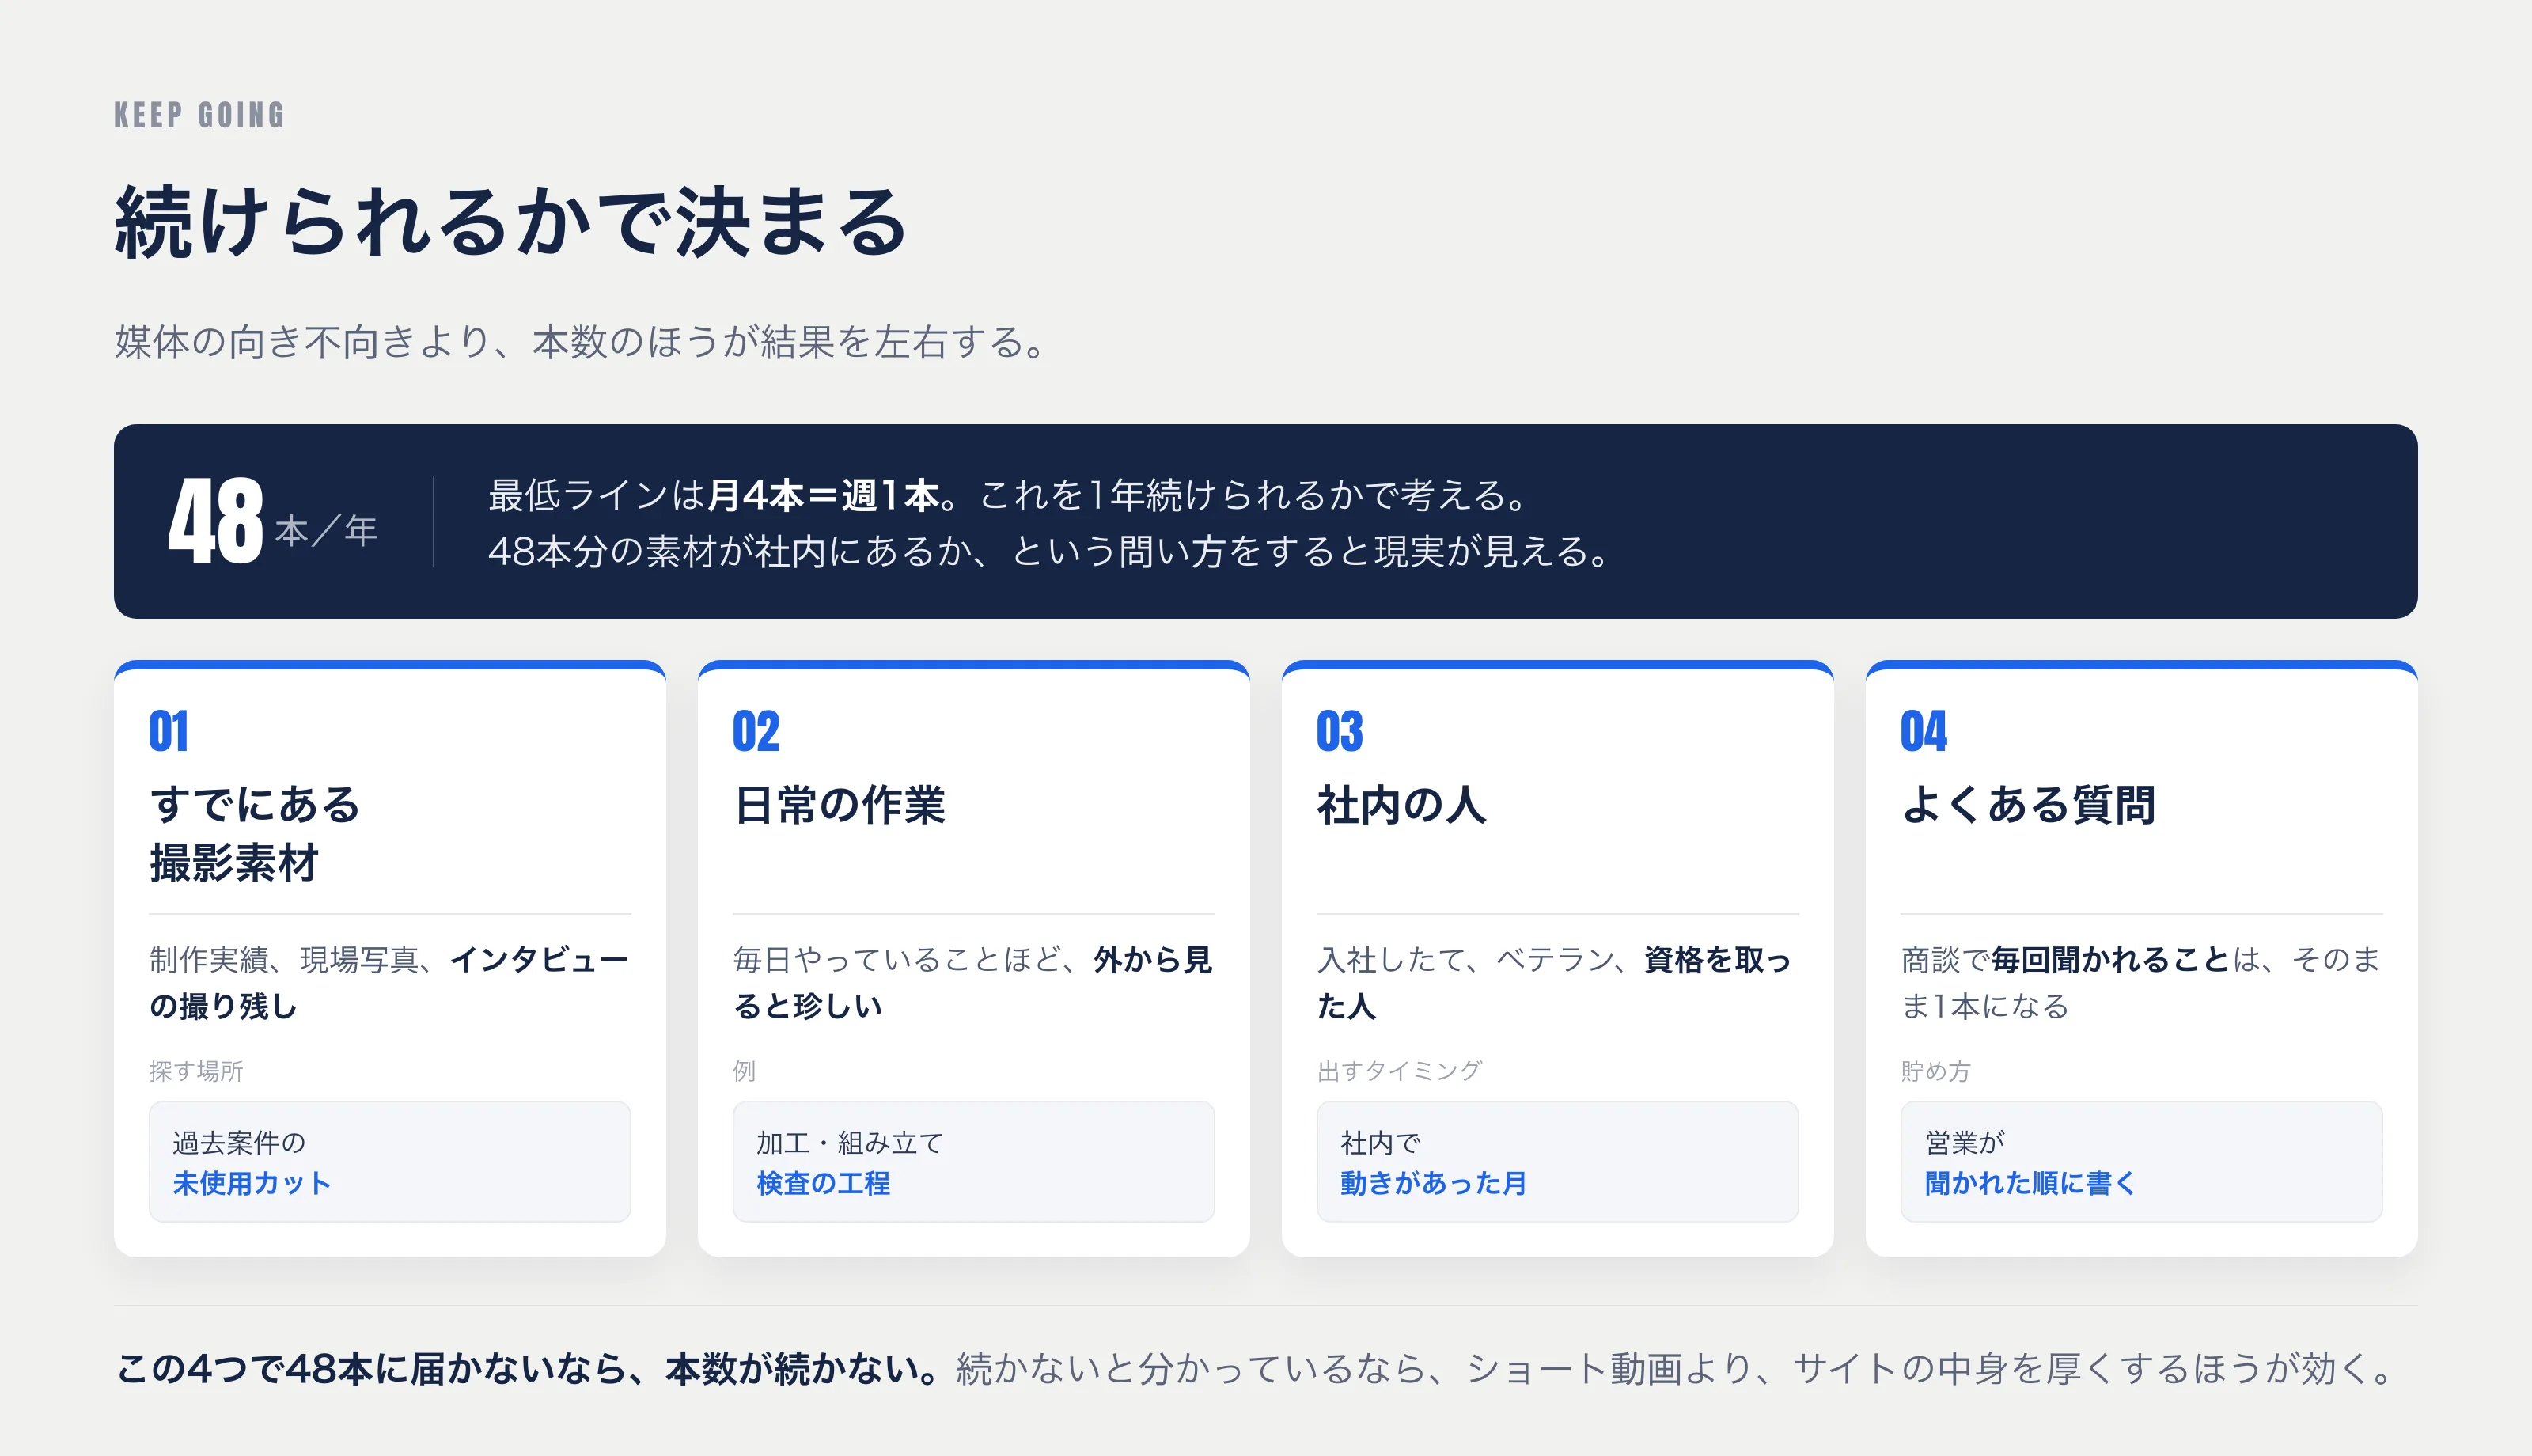Click card number '02'
The image size is (2532, 1456).
(756, 731)
